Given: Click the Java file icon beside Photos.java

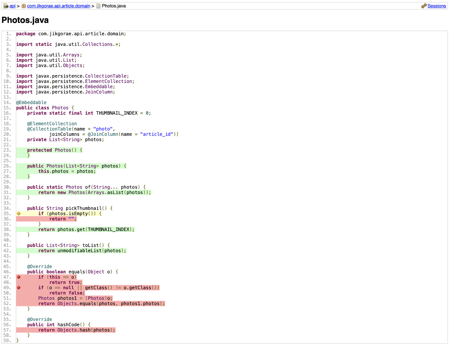Looking at the screenshot, I should click(98, 6).
